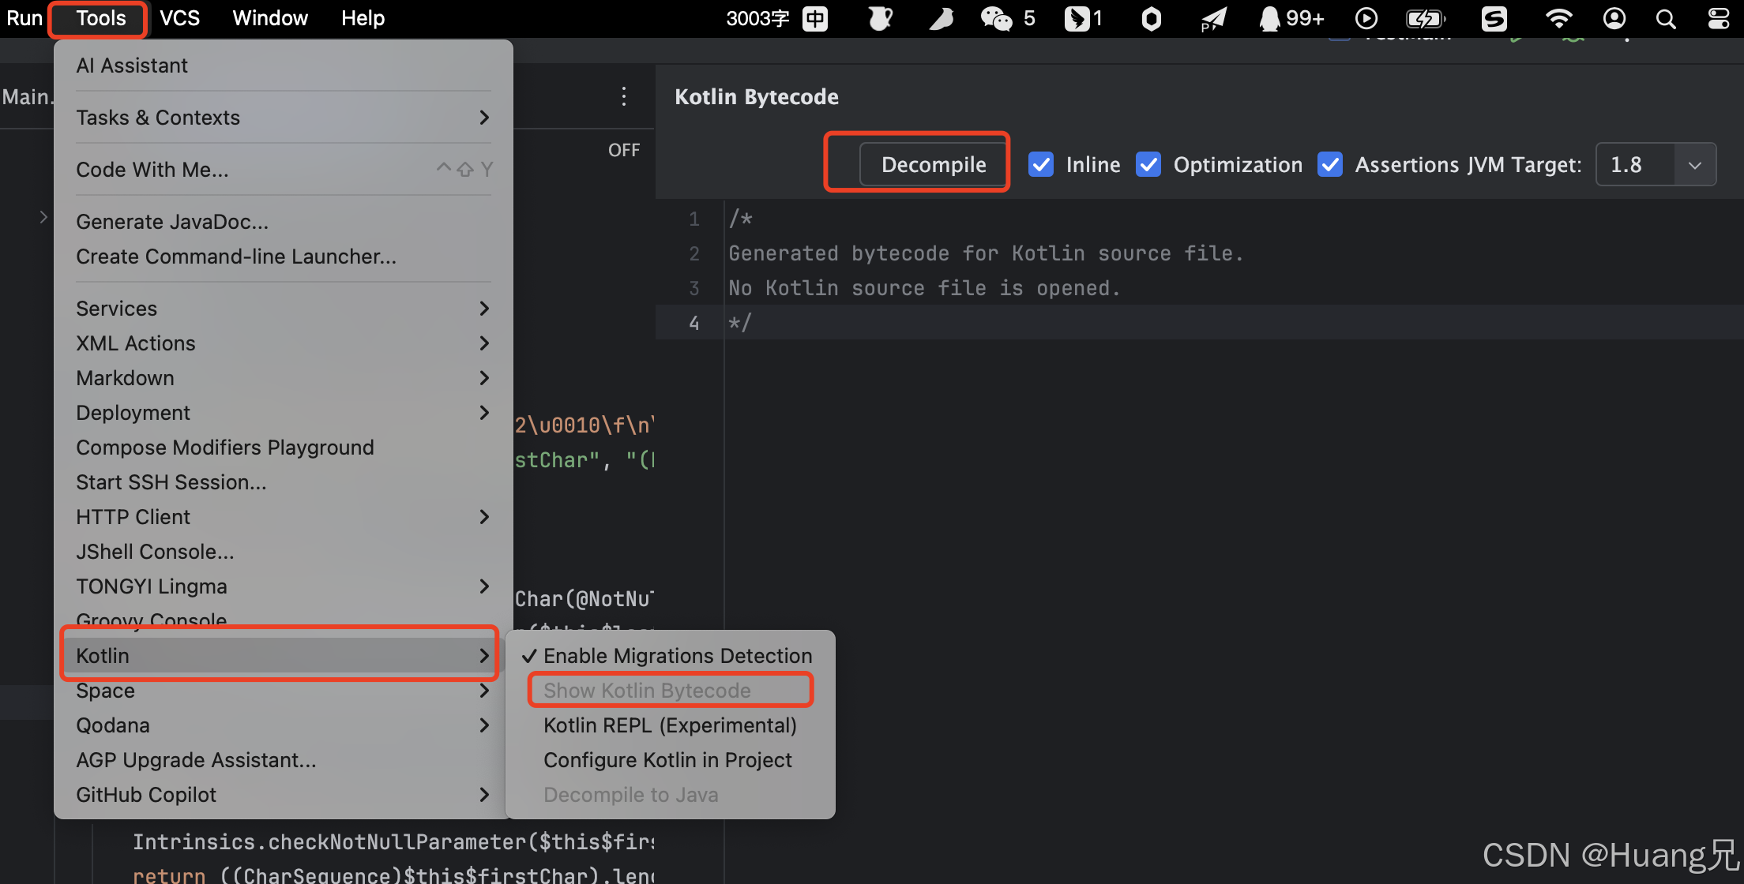Image resolution: width=1744 pixels, height=884 pixels.
Task: Open QQ showing 99+ notifications
Action: [x=1269, y=17]
